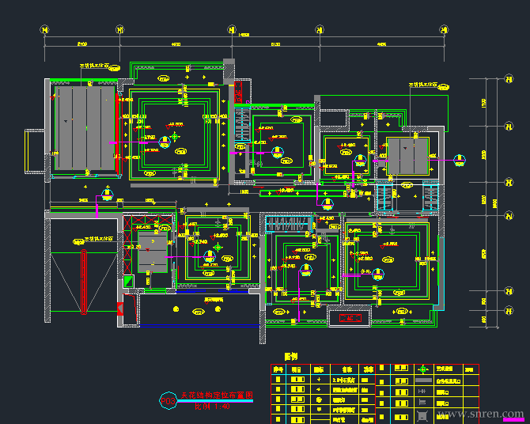Click the red vertical column in the garage
The height and width of the screenshot is (424, 530).
[84, 282]
